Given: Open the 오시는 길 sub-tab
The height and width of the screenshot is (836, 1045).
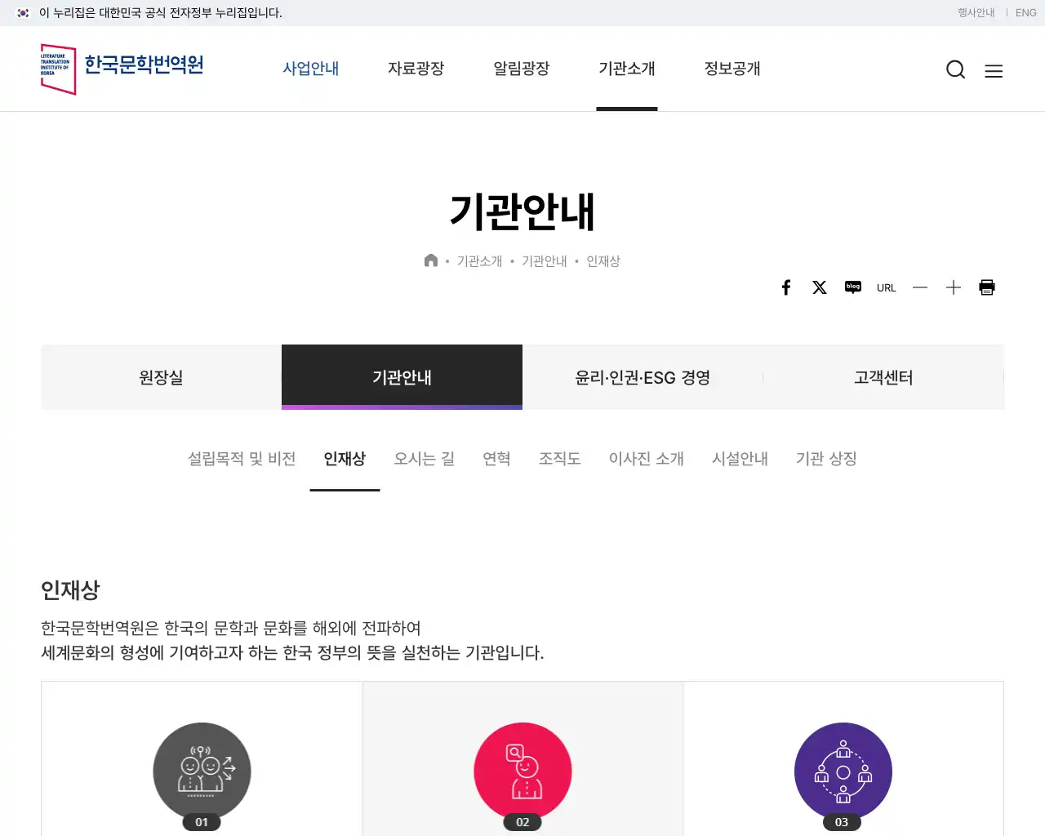Looking at the screenshot, I should (x=425, y=459).
